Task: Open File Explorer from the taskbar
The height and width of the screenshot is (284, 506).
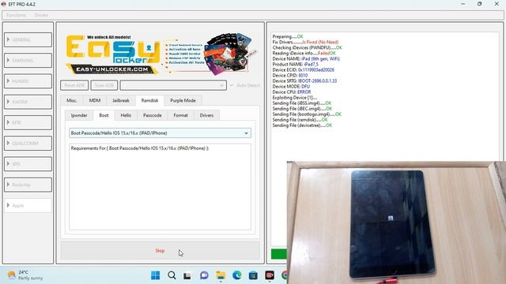Action: click(x=221, y=275)
